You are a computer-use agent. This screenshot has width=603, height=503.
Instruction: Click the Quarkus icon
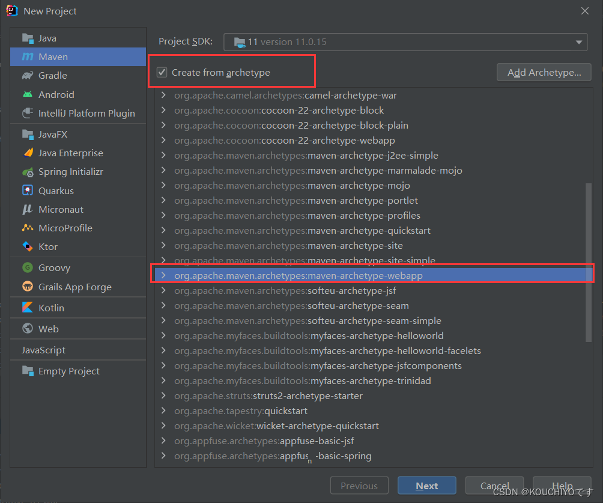tap(28, 191)
